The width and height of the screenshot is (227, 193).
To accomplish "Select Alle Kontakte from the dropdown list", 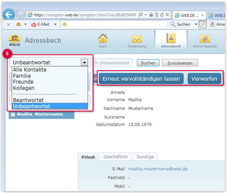I will coord(30,69).
